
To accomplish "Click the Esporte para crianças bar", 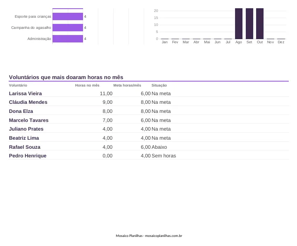I will (68, 16).
